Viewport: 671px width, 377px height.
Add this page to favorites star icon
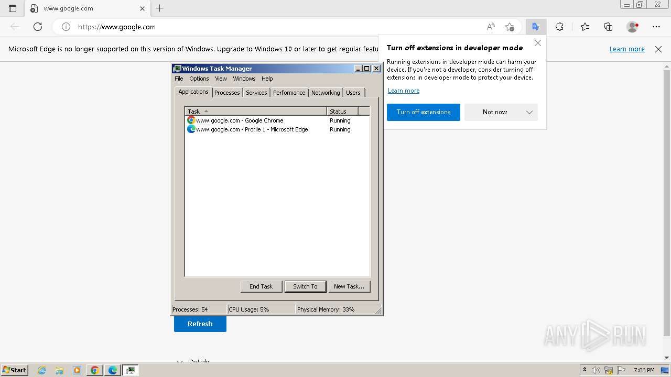point(510,27)
